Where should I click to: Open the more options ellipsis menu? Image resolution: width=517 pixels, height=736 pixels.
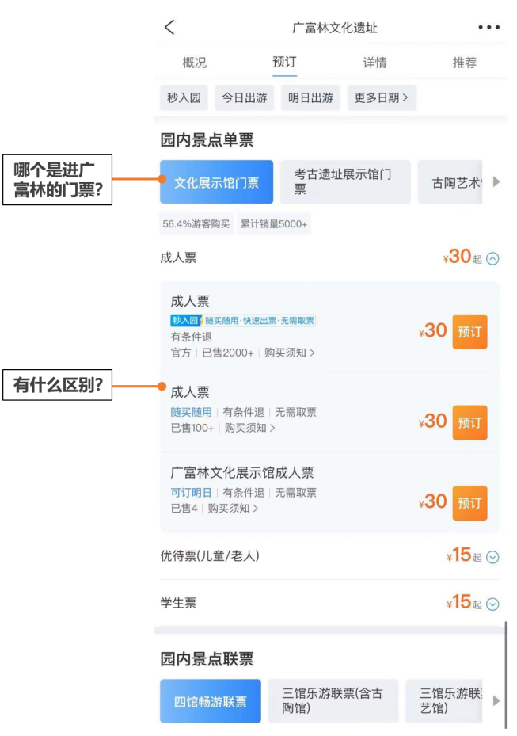pos(488,26)
